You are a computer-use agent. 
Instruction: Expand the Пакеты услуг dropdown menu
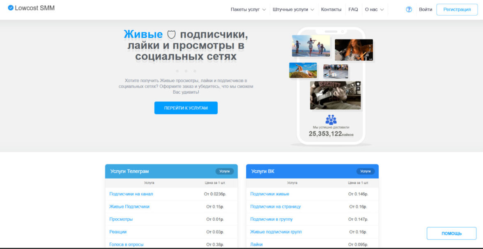248,9
